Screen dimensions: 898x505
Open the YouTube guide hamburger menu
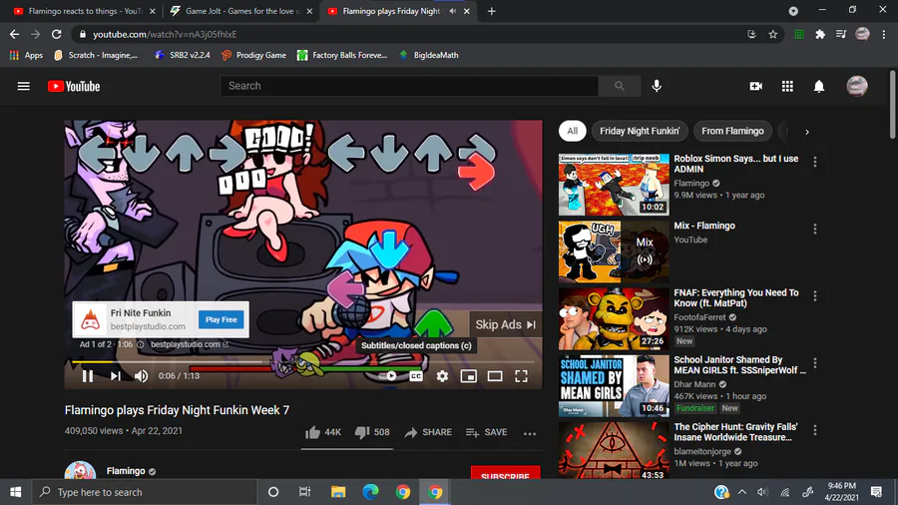24,86
